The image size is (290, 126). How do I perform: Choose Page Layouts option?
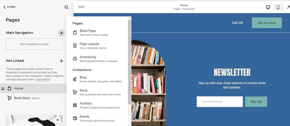97,46
